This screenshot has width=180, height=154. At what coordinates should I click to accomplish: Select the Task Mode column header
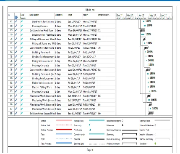click(x=23, y=16)
